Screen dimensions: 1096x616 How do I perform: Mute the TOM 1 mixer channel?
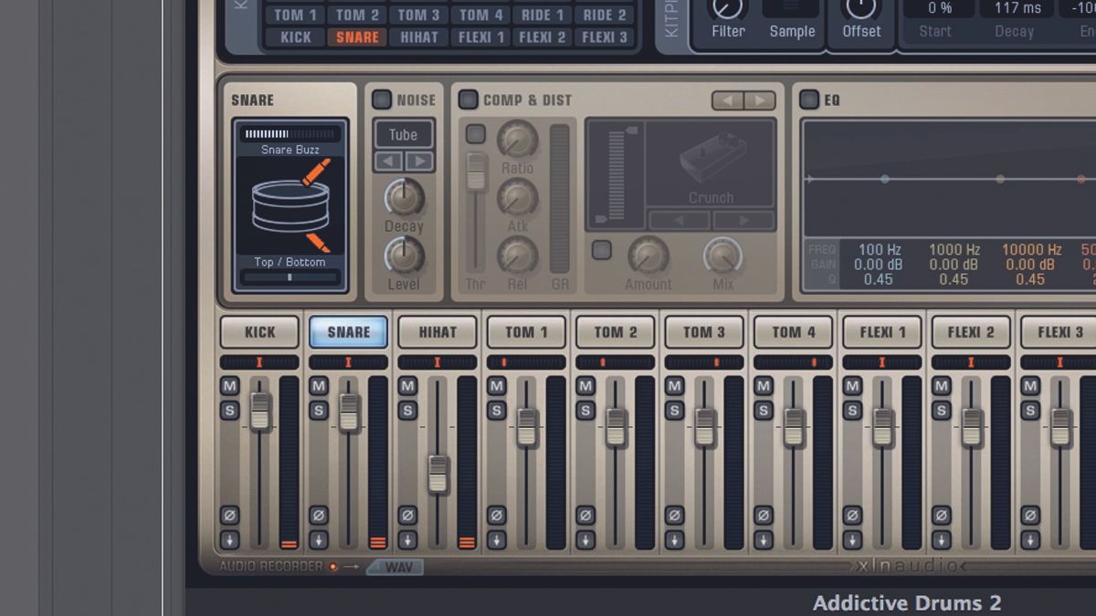pyautogui.click(x=496, y=387)
